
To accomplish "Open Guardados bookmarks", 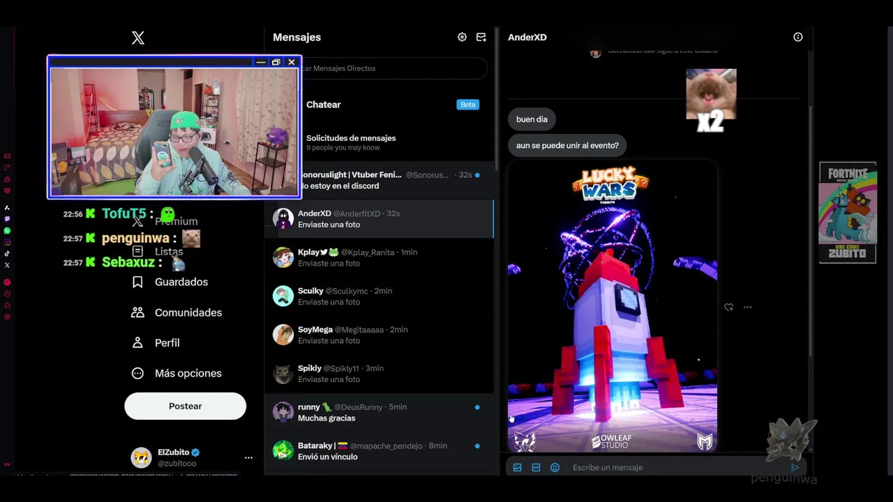I will point(171,282).
